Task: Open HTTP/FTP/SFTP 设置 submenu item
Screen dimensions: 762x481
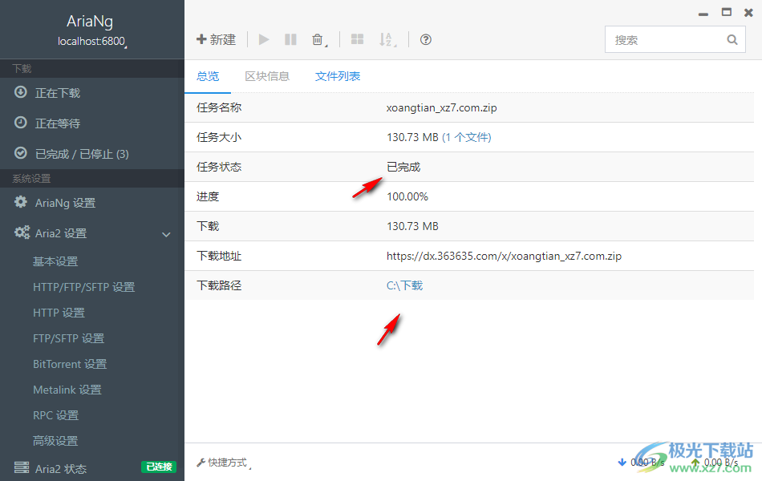Action: click(x=83, y=287)
